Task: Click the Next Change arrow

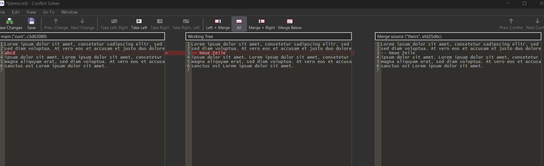Action: tap(83, 21)
